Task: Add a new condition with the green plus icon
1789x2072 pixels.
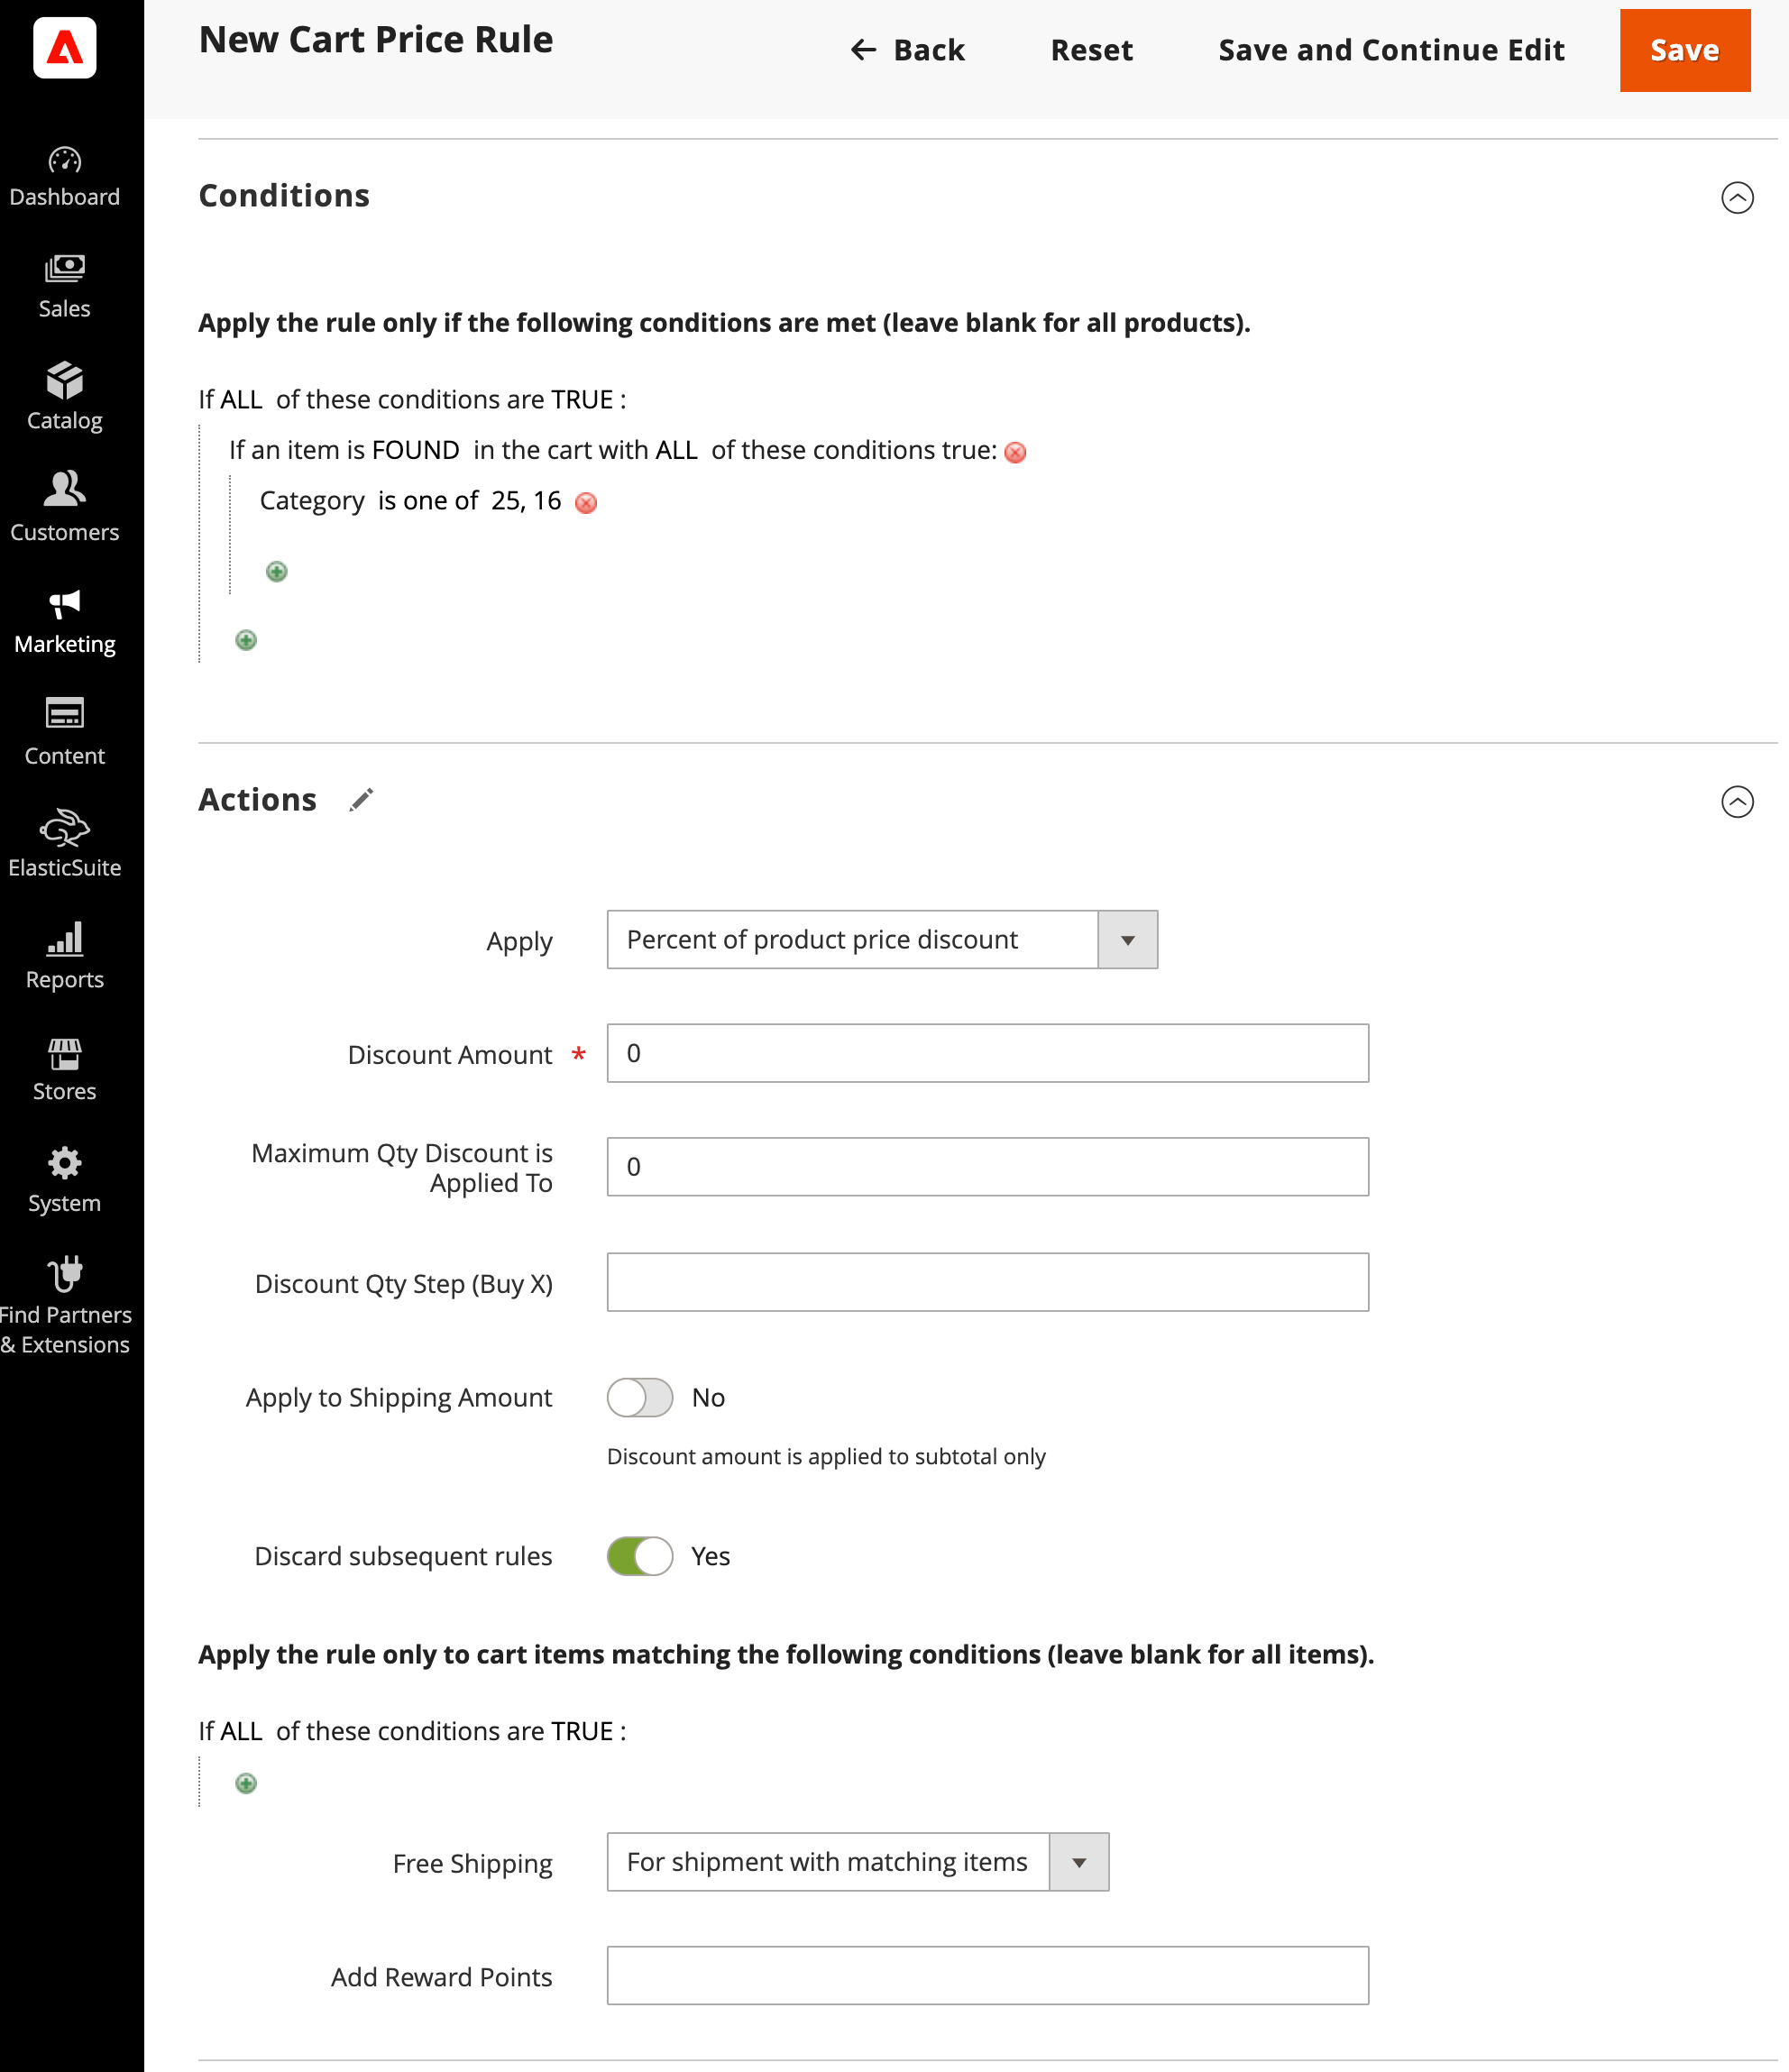Action: (277, 571)
